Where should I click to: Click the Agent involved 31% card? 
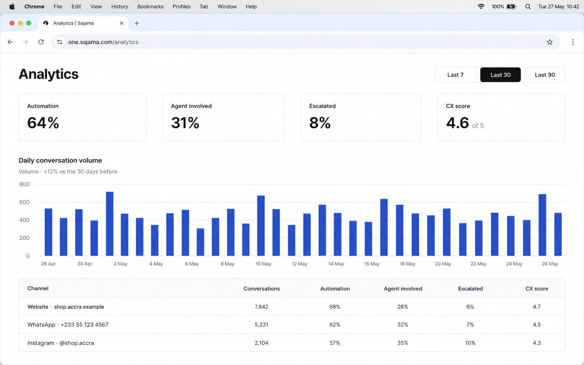(223, 117)
